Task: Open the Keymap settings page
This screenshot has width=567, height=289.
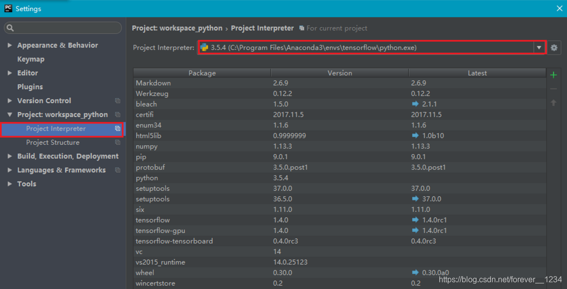Action: 31,59
